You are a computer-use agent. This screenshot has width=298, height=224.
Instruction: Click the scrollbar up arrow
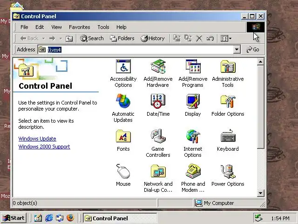(x=261, y=62)
